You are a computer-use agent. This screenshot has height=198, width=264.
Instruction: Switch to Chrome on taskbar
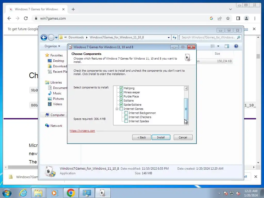point(71,193)
